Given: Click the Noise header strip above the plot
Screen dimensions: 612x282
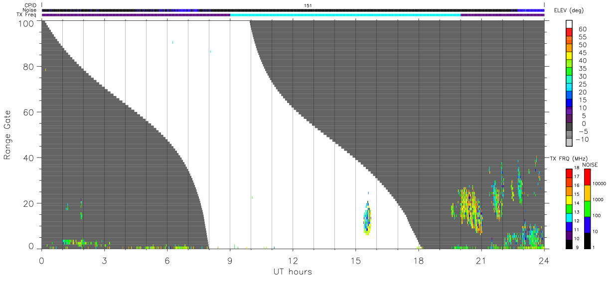Looking at the screenshot, I should (x=293, y=10).
